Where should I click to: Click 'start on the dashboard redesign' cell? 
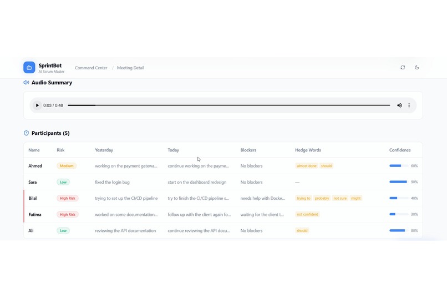(197, 182)
